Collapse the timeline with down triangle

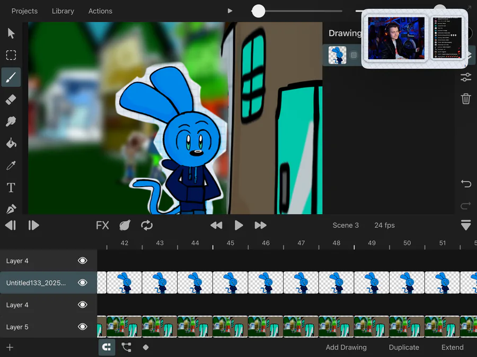click(x=466, y=225)
